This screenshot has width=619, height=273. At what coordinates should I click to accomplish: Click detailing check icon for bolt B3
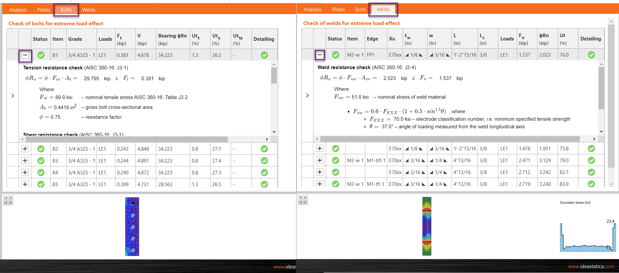pyautogui.click(x=264, y=161)
